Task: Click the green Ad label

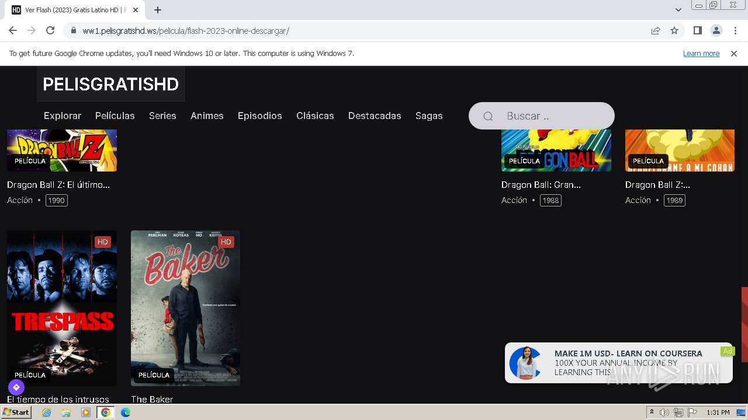Action: 728,351
